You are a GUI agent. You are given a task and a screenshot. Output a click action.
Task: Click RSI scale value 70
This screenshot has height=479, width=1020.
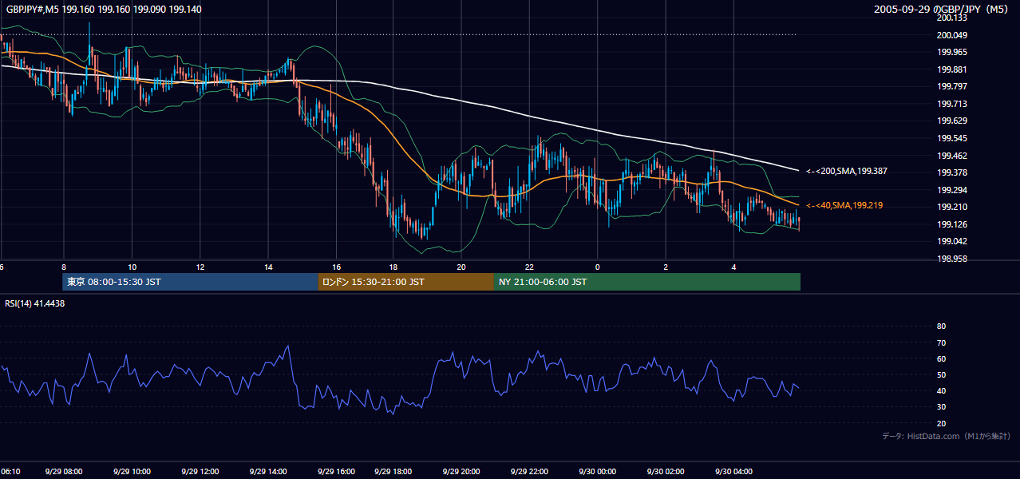click(x=941, y=342)
